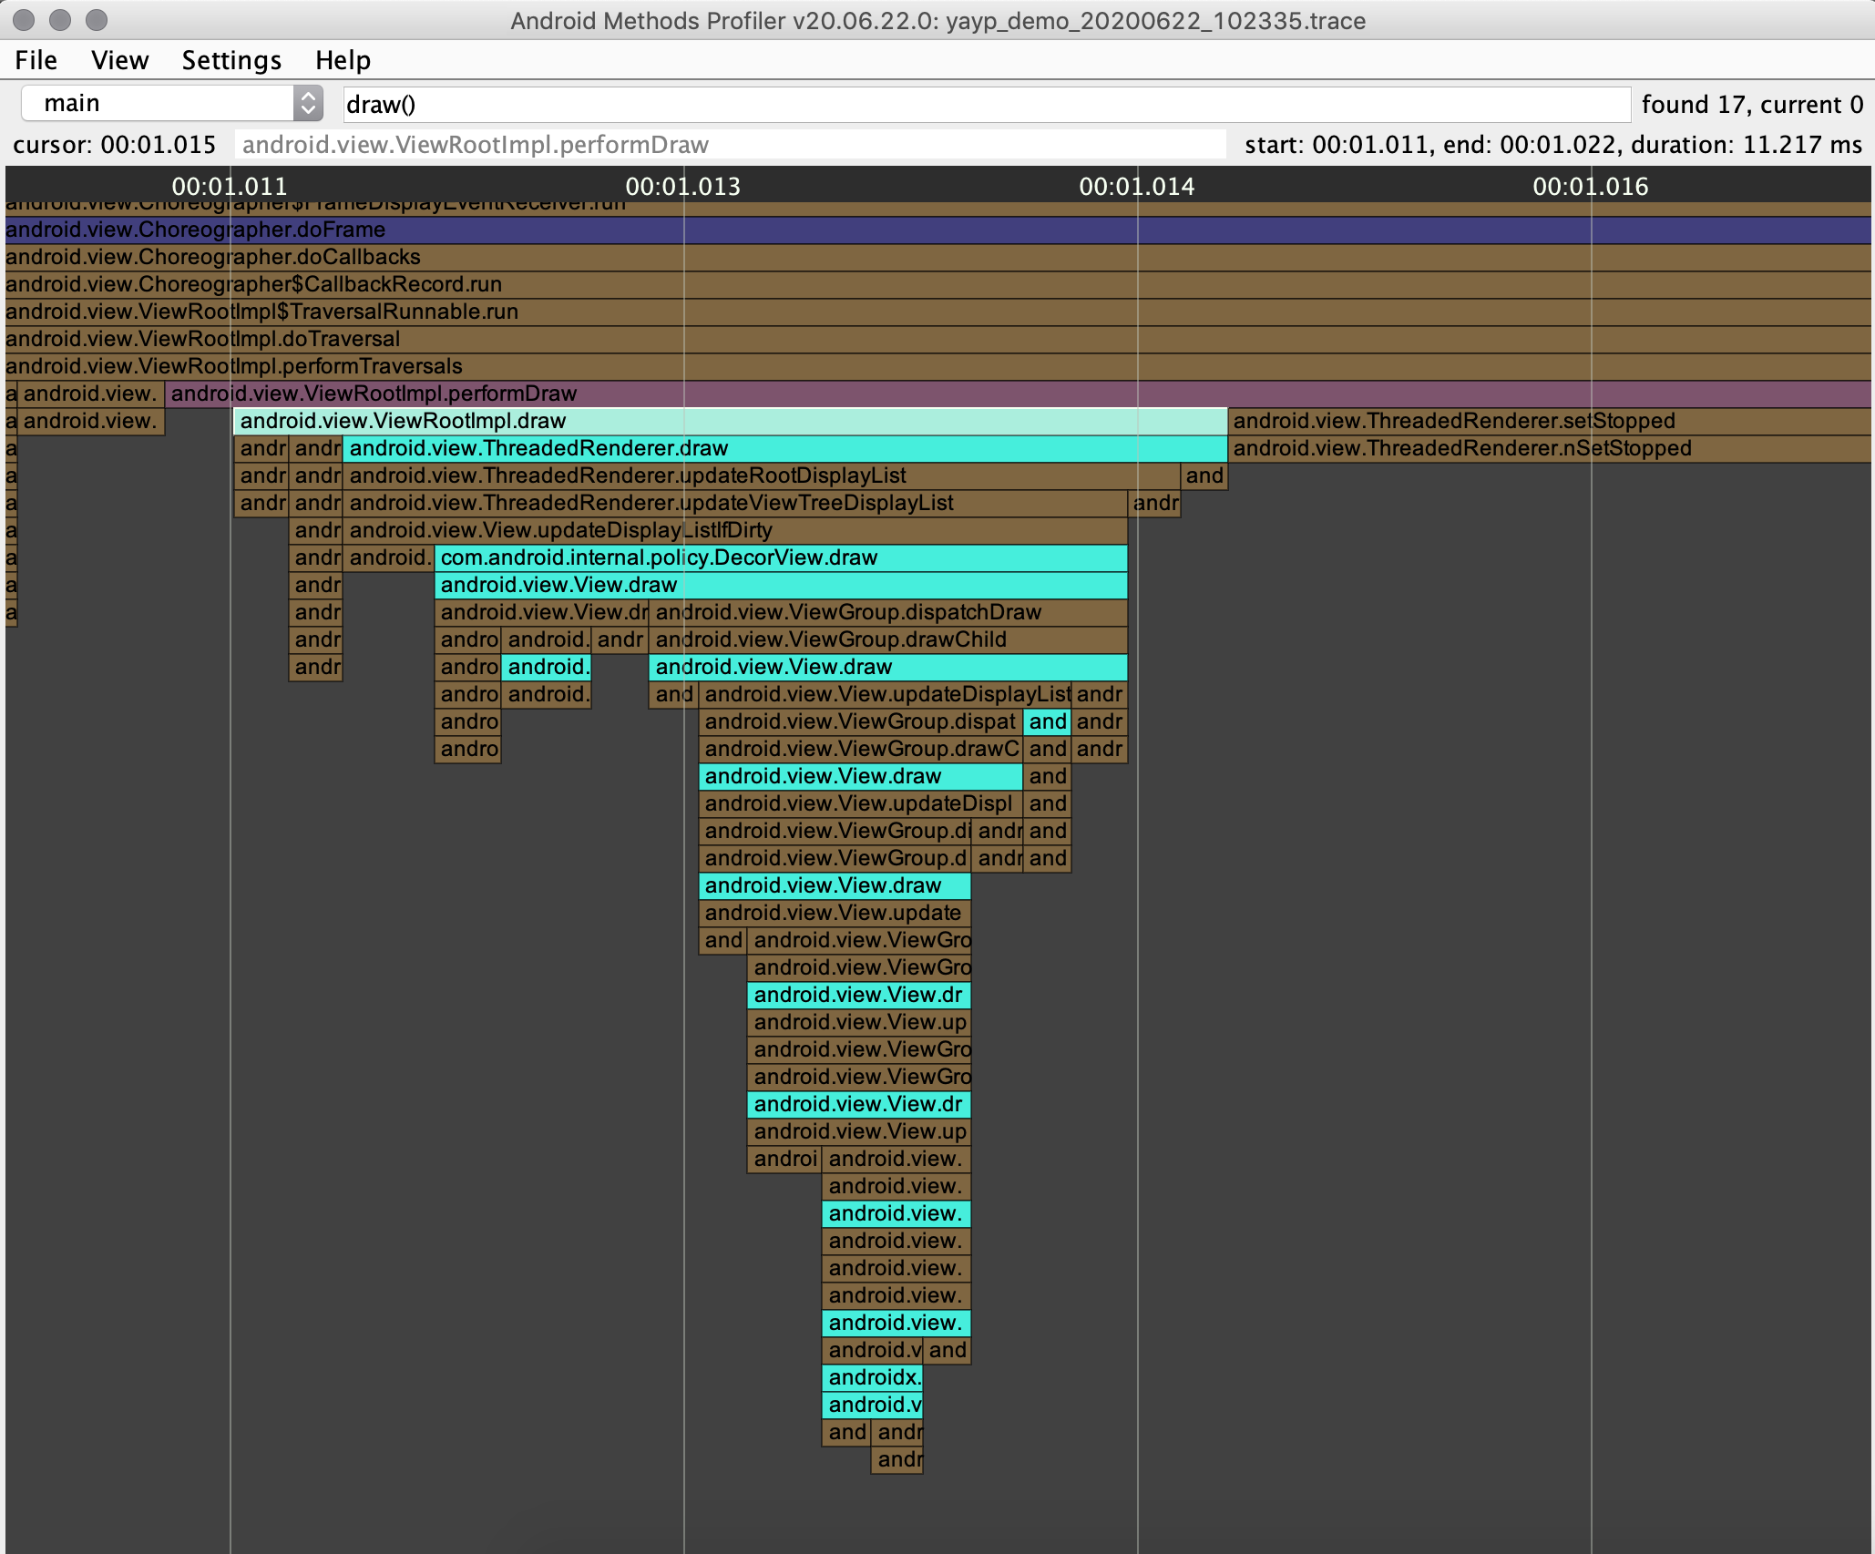Image resolution: width=1875 pixels, height=1554 pixels.
Task: Open the Settings menu
Action: point(231,60)
